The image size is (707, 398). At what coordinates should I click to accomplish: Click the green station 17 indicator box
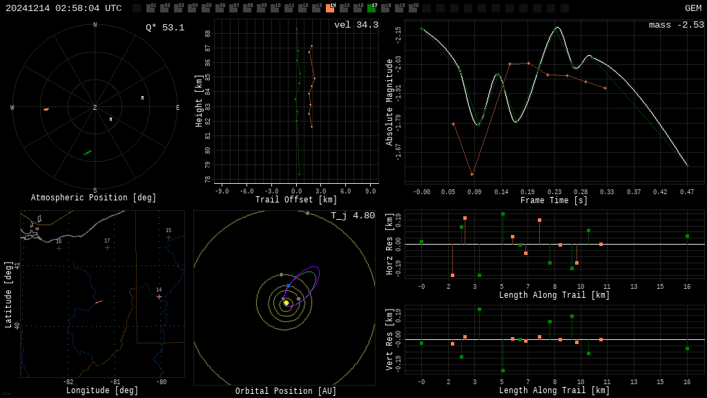pos(371,8)
